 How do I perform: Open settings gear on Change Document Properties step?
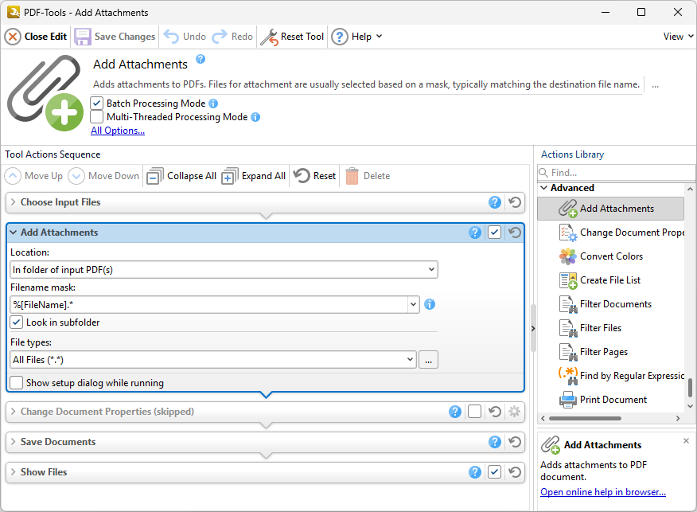click(514, 412)
